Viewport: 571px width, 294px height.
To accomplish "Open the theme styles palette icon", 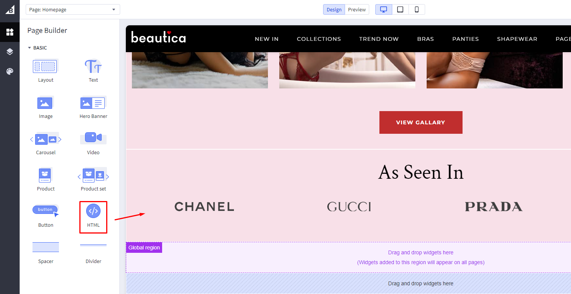I will pyautogui.click(x=10, y=71).
